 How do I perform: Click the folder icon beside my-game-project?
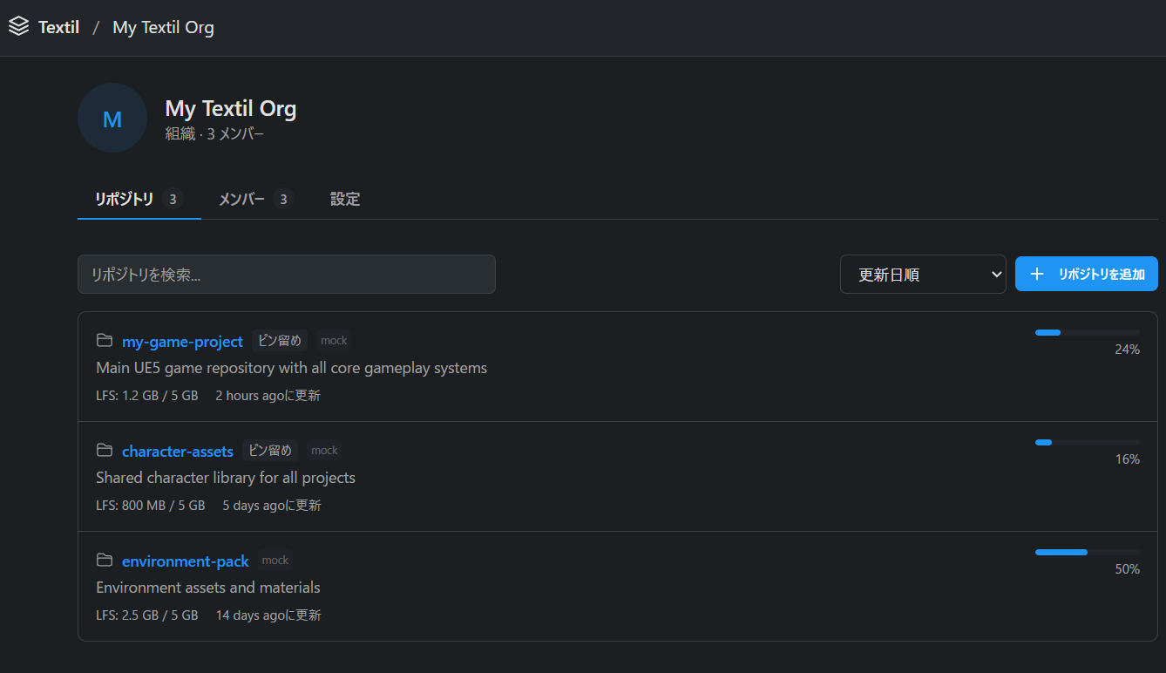click(x=105, y=341)
